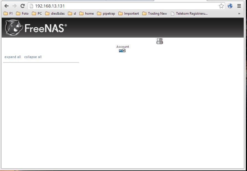Click the monitor with checkmark icon

pos(122,50)
